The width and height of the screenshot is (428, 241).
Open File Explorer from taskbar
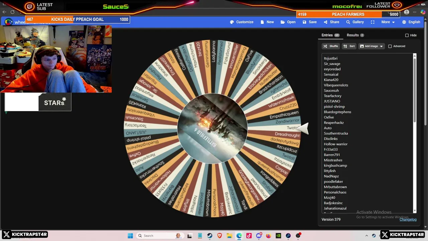point(229,236)
